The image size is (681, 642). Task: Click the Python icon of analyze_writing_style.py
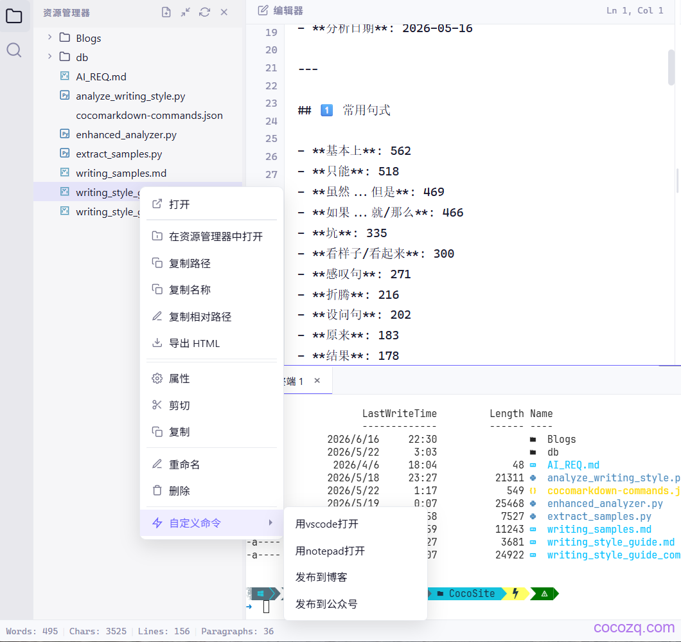tap(65, 95)
